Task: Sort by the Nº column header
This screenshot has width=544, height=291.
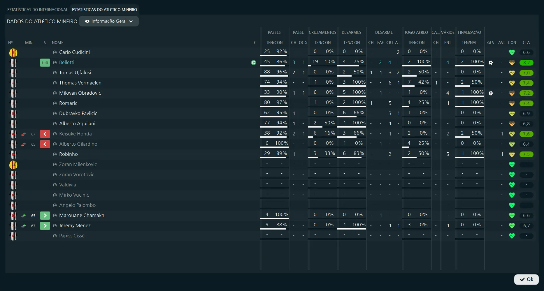Action: click(x=10, y=43)
